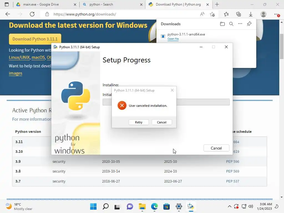The width and height of the screenshot is (284, 213).
Task: Open volume control in system tray
Action: click(x=251, y=206)
